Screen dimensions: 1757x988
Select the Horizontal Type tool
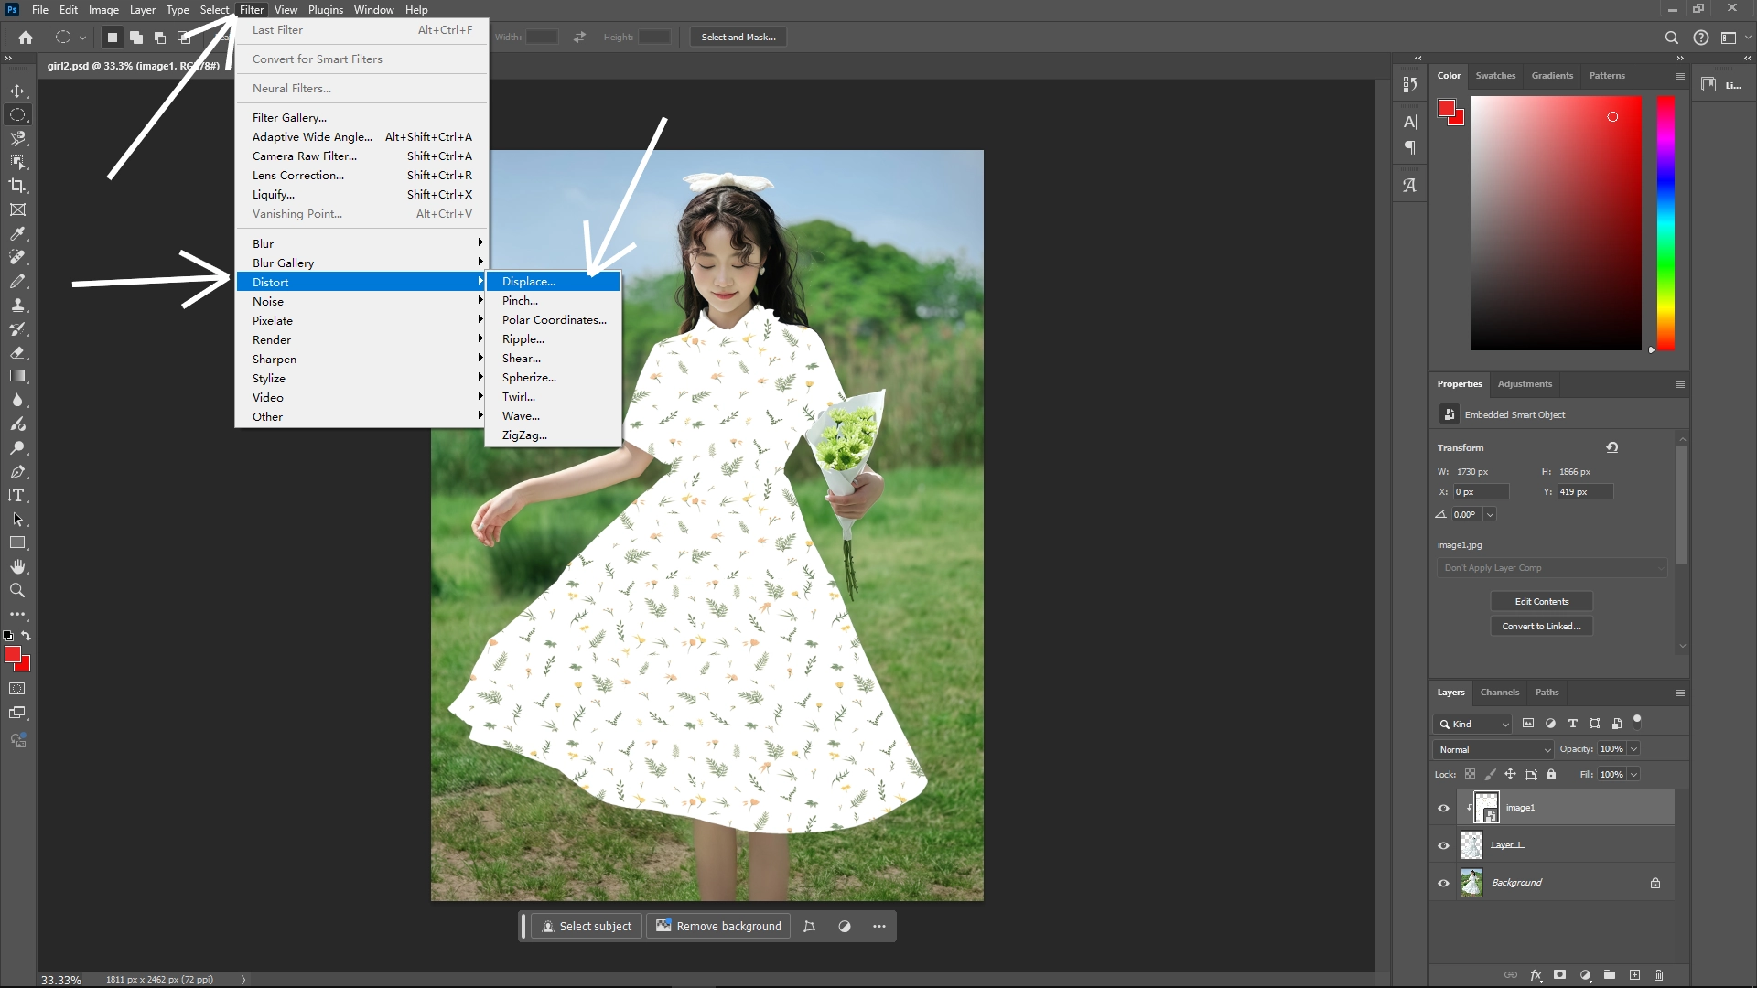point(16,496)
